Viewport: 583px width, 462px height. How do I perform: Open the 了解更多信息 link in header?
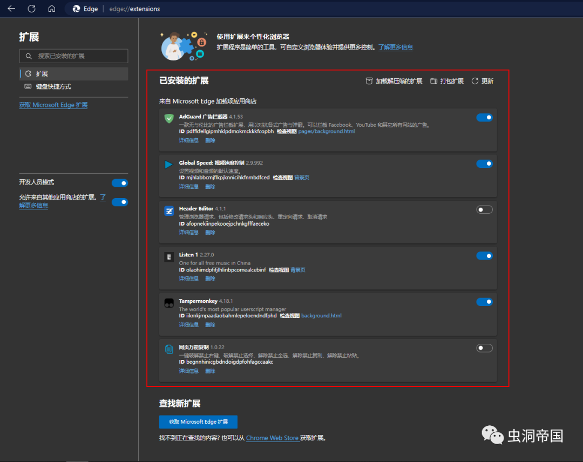click(x=396, y=47)
